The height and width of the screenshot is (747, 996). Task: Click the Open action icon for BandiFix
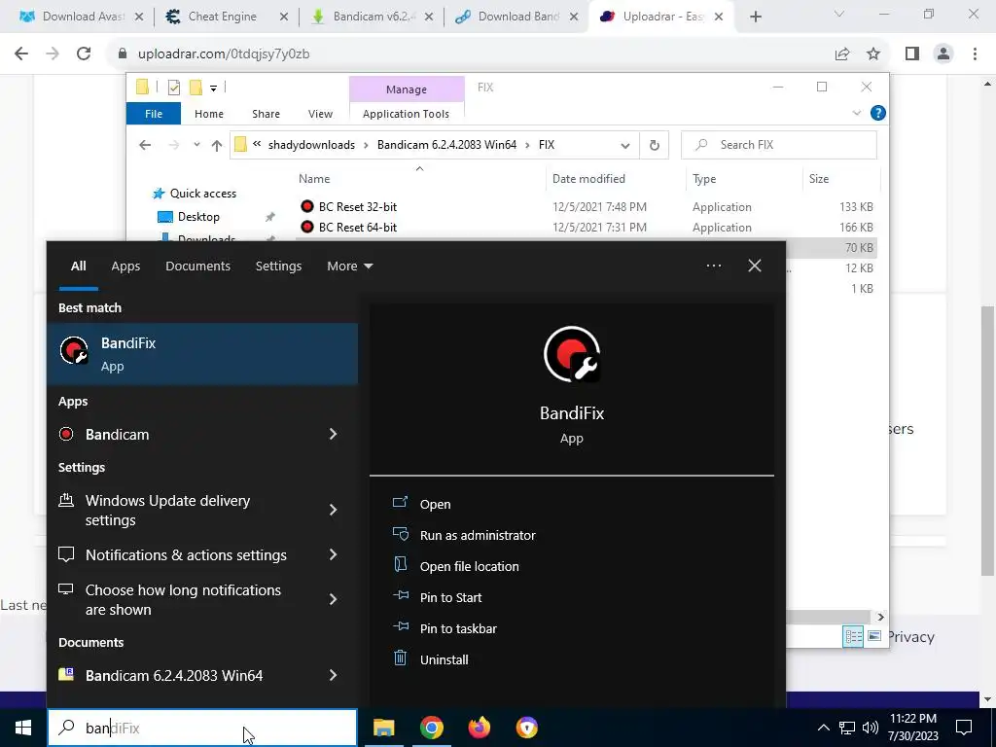400,503
